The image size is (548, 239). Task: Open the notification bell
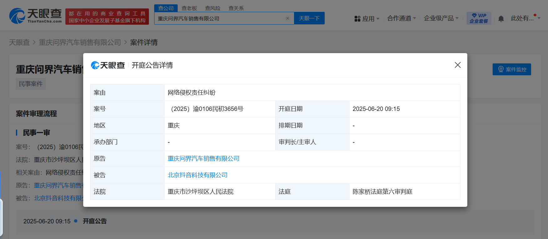(501, 19)
